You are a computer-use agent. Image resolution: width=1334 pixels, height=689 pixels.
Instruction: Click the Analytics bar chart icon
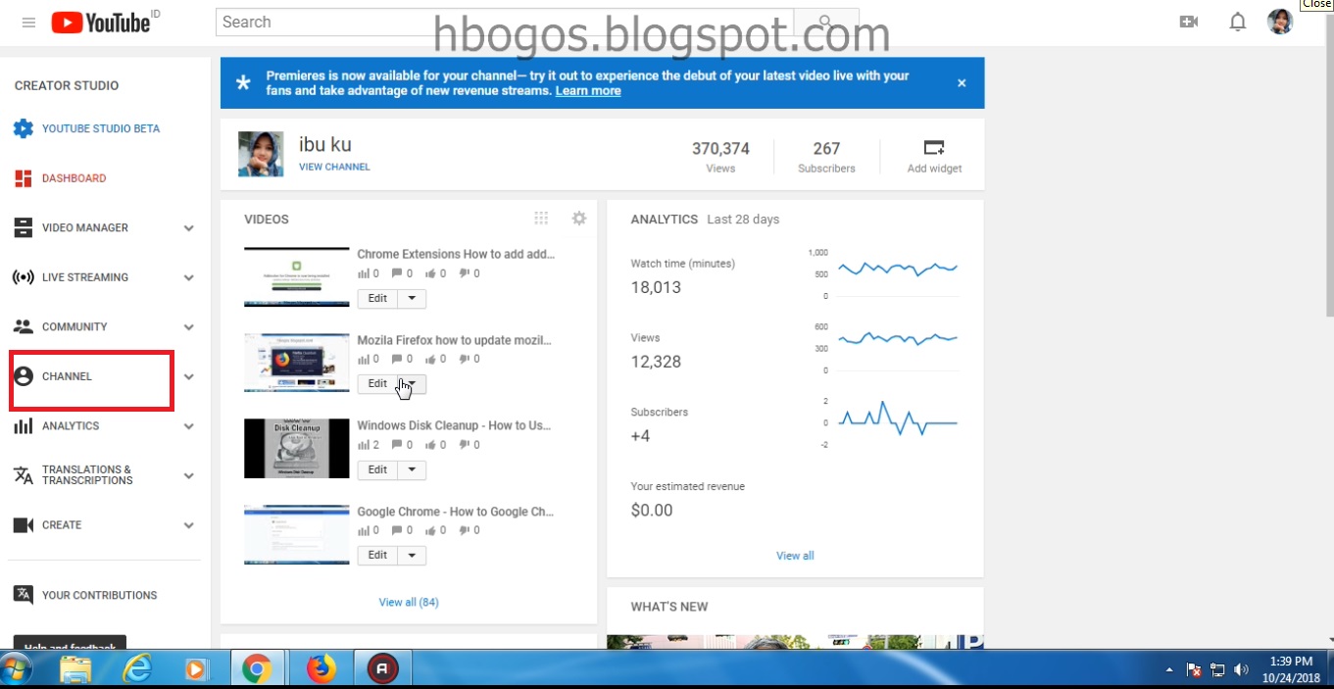click(x=24, y=426)
